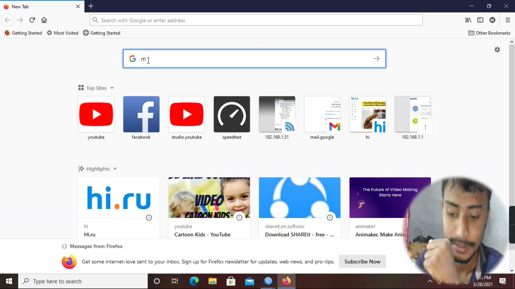Open the hamburger application menu
Screen dimensions: 515x289
click(x=508, y=20)
